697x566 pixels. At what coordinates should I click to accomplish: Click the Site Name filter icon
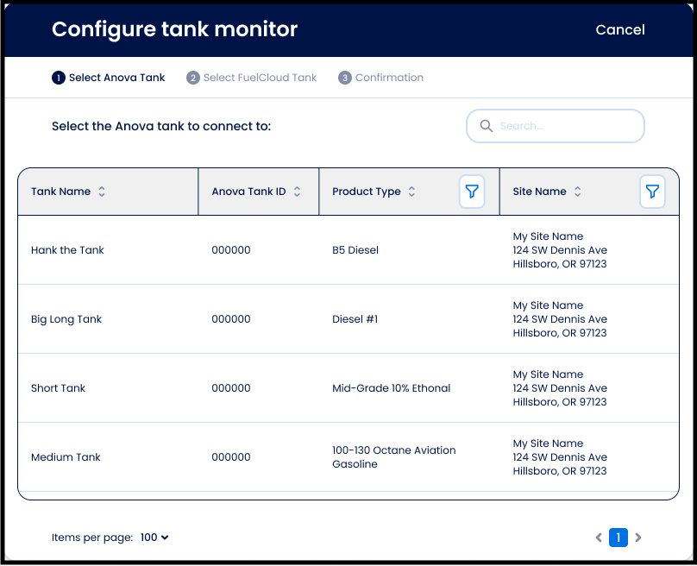tap(652, 192)
